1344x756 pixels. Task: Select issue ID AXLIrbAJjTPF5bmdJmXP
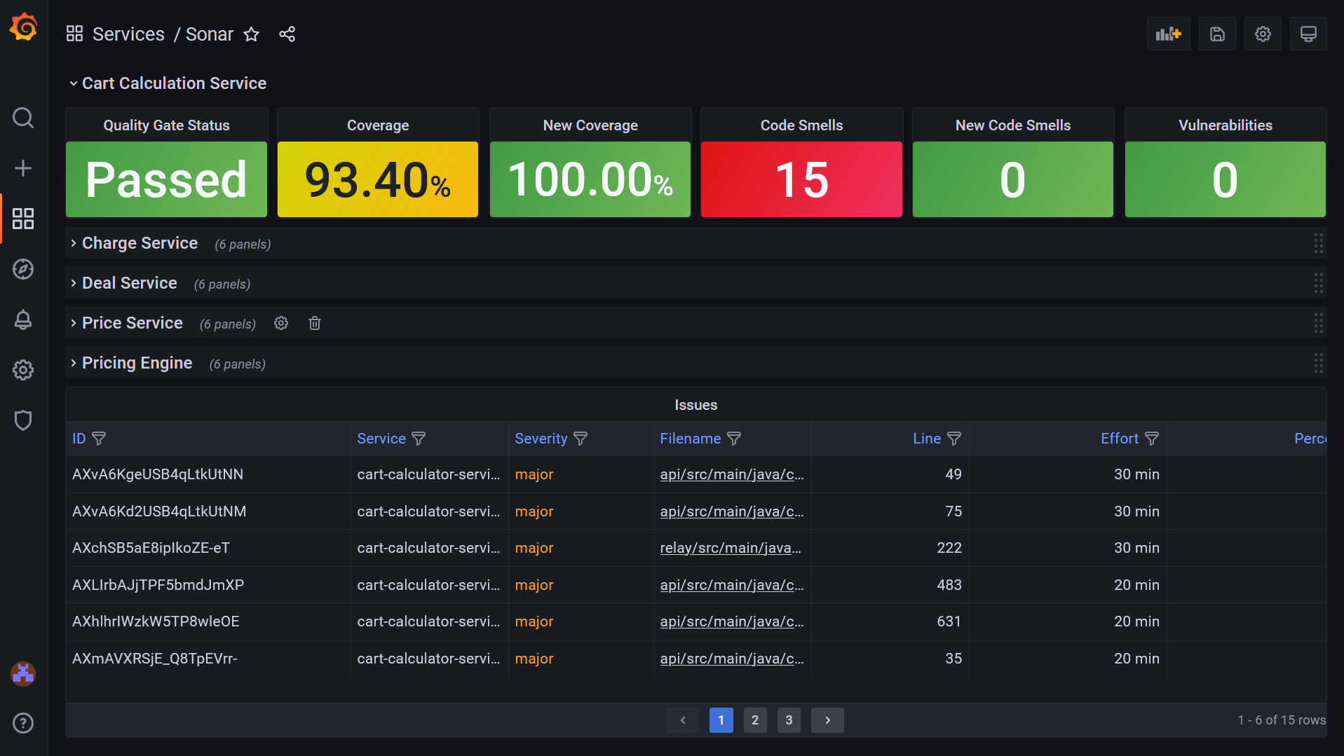point(158,585)
